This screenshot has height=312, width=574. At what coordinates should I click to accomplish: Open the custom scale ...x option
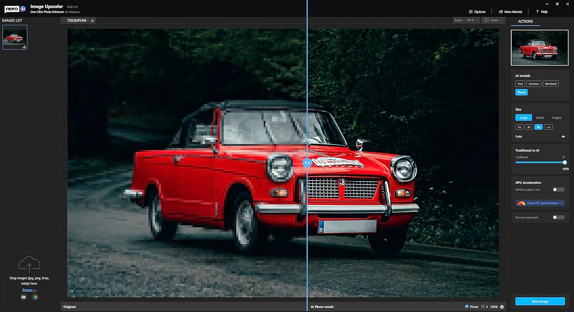click(548, 127)
